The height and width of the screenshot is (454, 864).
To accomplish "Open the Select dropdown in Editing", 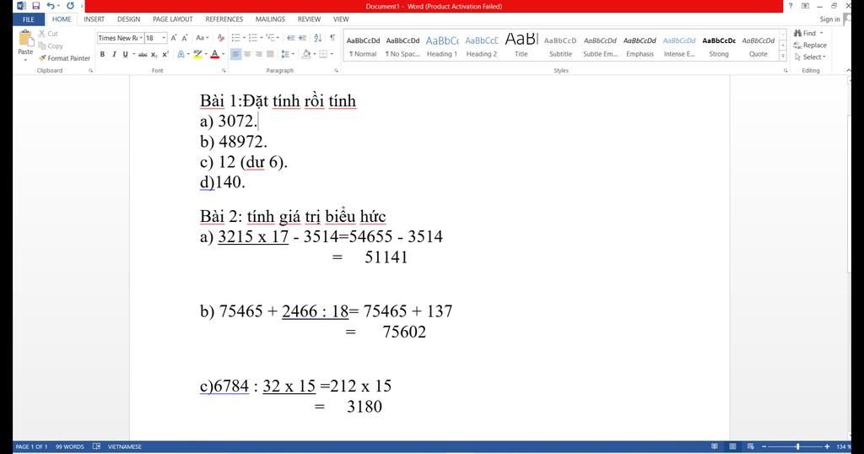I will tap(811, 57).
